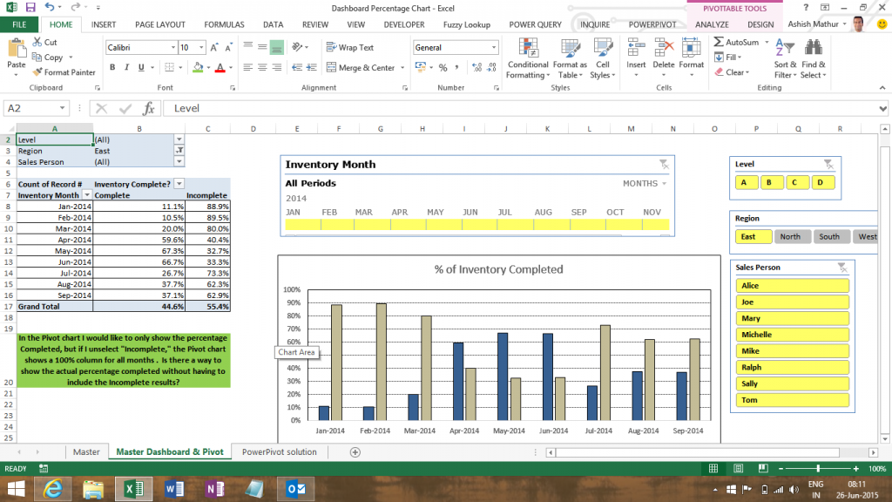Open the Inventory Month row filter dropdown
The height and width of the screenshot is (502, 892).
(87, 195)
